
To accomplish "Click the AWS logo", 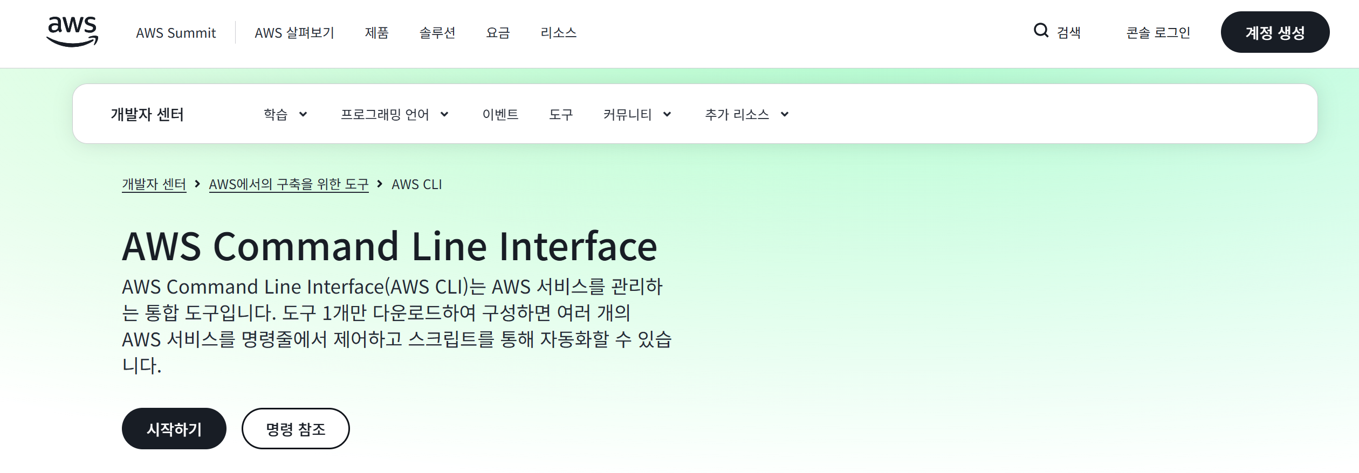I will pyautogui.click(x=72, y=31).
